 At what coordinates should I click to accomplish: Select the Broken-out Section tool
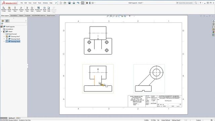[x=39, y=9]
